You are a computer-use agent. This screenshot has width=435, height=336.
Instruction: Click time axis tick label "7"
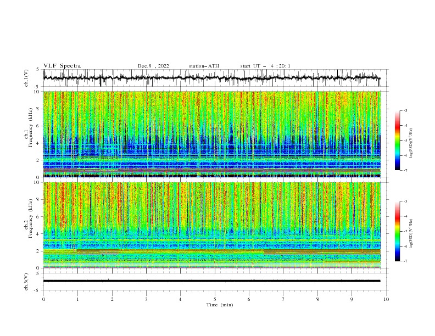pos(283,299)
